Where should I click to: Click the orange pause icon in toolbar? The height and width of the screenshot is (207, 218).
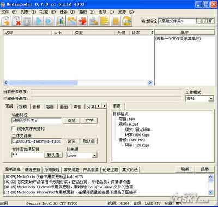[116, 21]
